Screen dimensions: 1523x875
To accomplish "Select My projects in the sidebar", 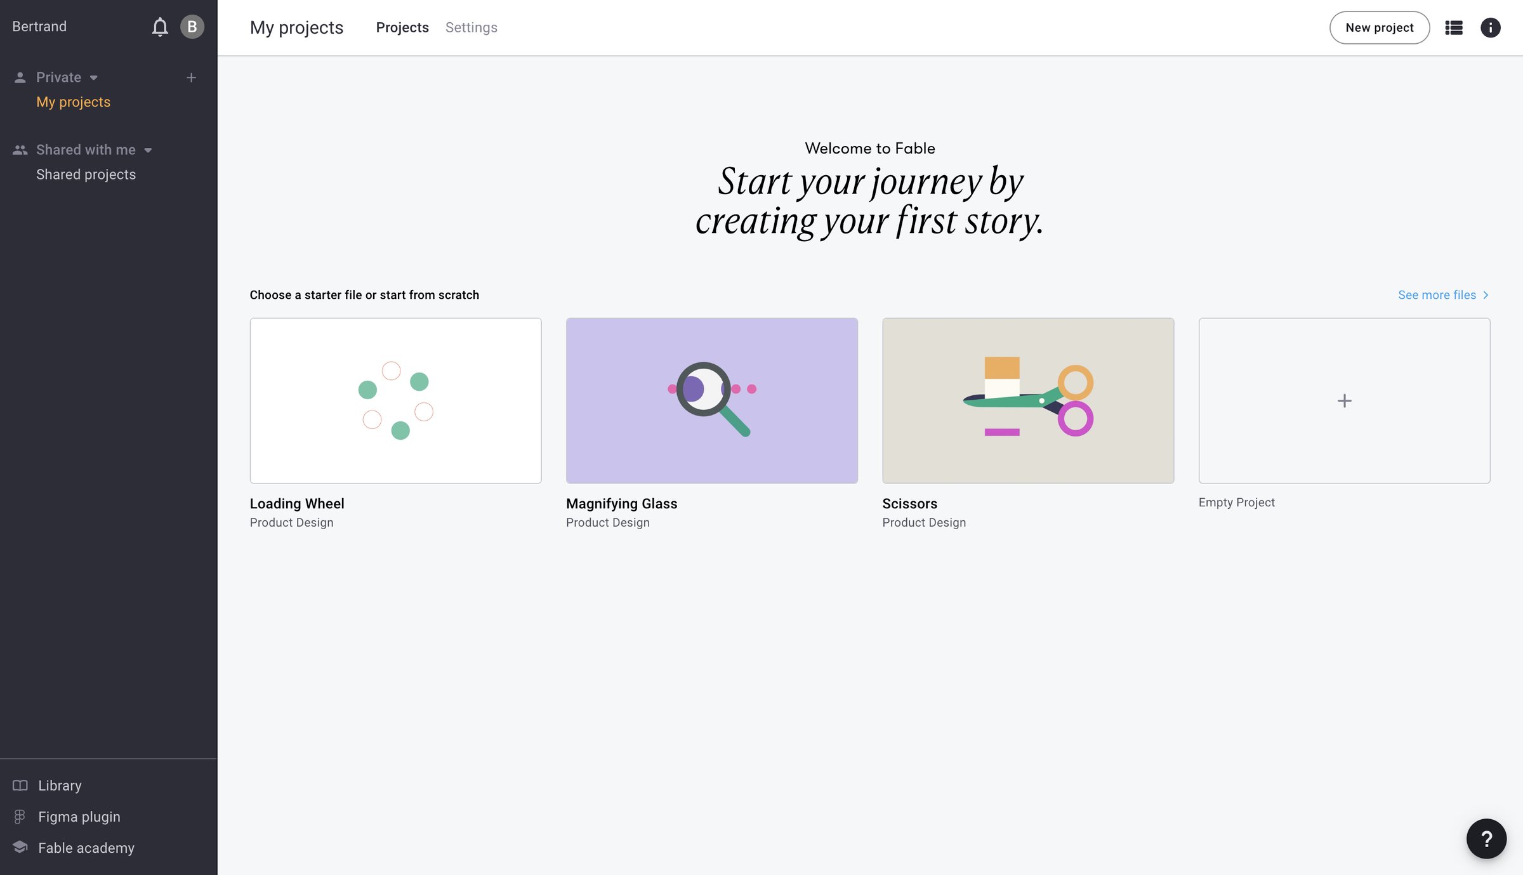I will click(73, 102).
